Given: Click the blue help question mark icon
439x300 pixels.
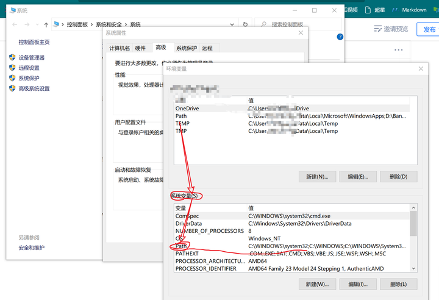Looking at the screenshot, I should tap(340, 37).
